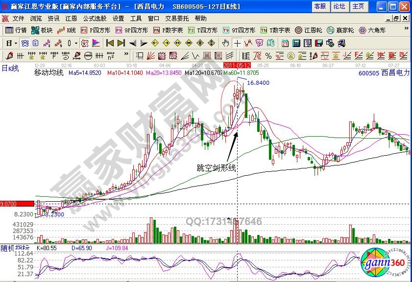Open the 公式选股 menu

click(95, 19)
